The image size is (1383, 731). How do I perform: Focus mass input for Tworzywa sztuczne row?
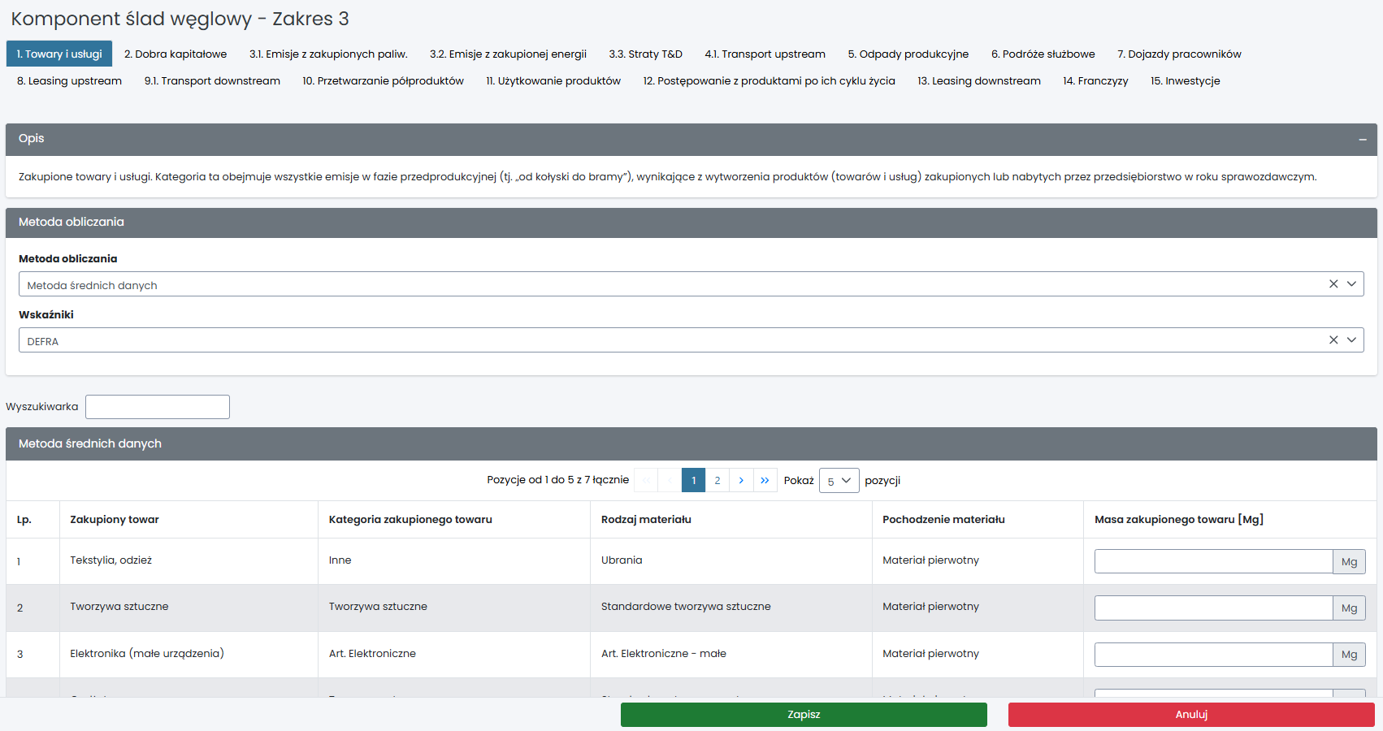point(1212,608)
